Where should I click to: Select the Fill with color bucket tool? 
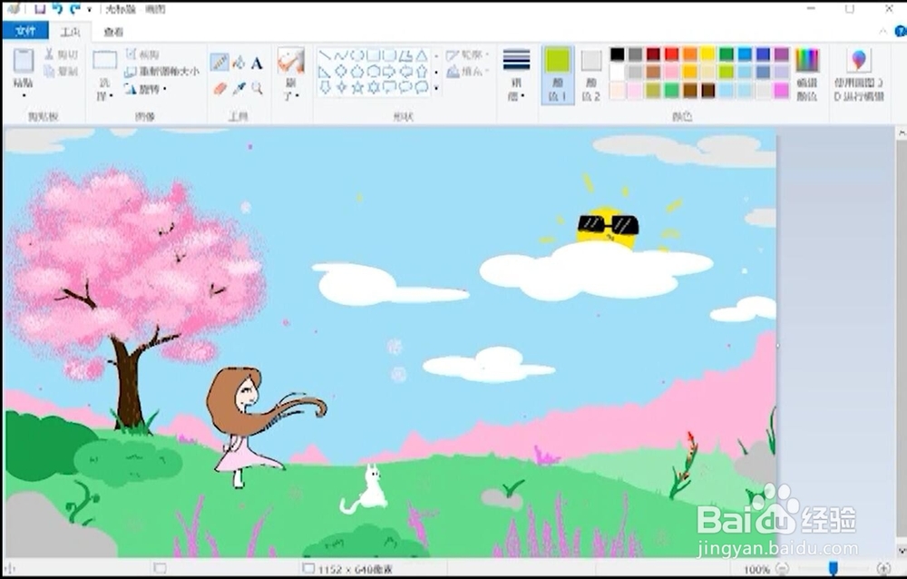pos(239,63)
